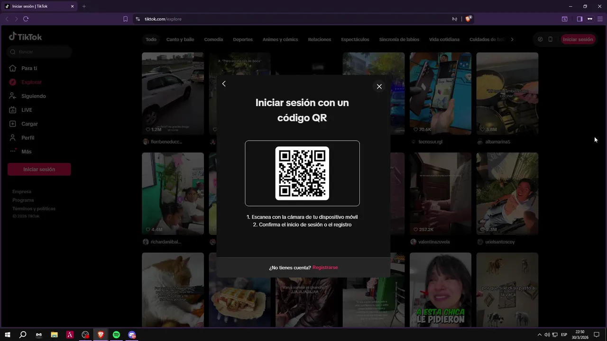Viewport: 607px width, 341px height.
Task: Click the Registrarse link
Action: (325, 268)
